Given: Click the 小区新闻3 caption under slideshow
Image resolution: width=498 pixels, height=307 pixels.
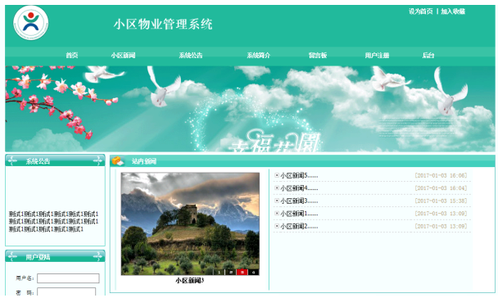Looking at the screenshot, I should click(189, 280).
